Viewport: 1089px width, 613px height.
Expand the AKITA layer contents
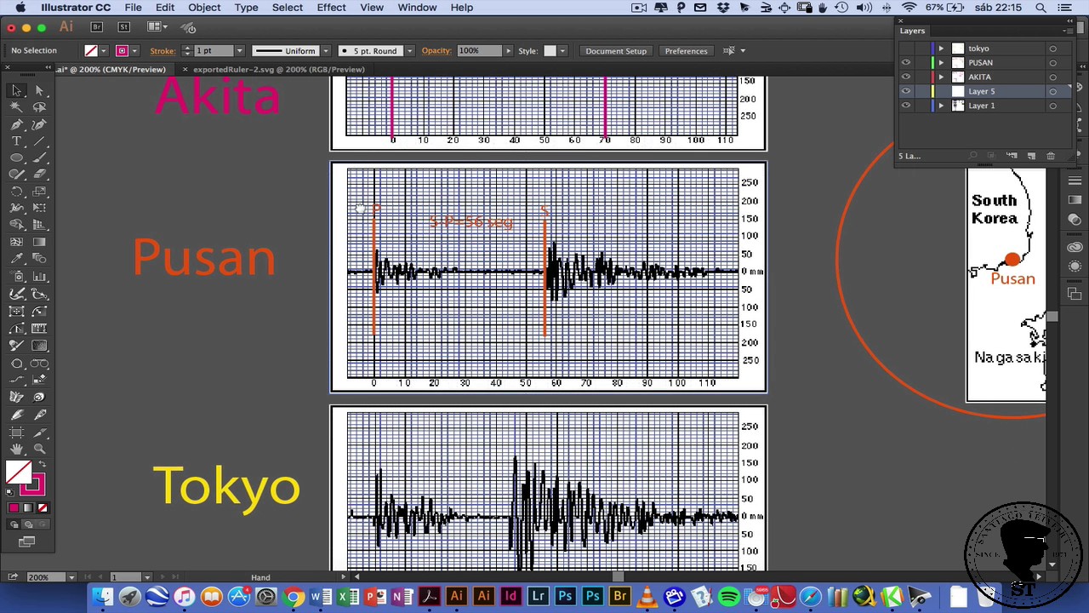click(x=941, y=77)
